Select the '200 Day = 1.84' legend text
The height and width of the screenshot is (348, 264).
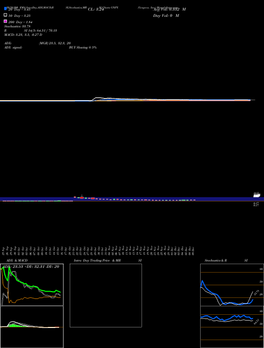pyautogui.click(x=21, y=22)
